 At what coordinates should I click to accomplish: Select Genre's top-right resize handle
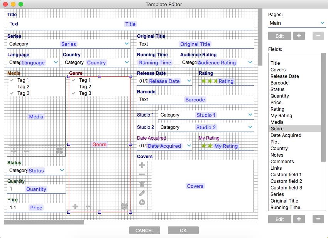point(130,76)
